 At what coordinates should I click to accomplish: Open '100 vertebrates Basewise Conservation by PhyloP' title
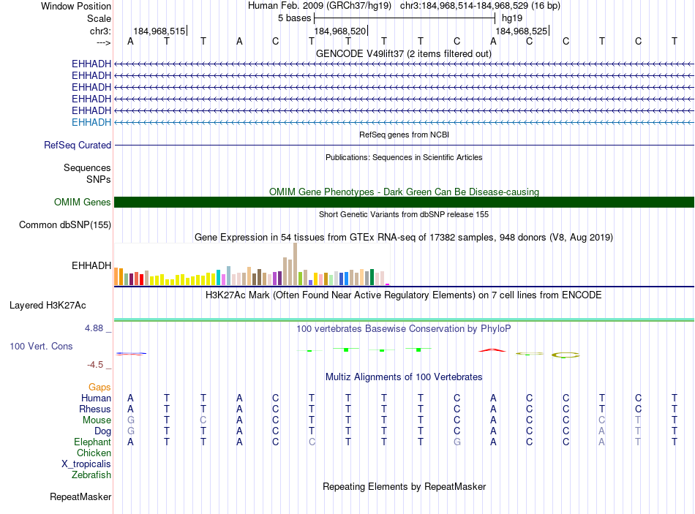tap(404, 329)
